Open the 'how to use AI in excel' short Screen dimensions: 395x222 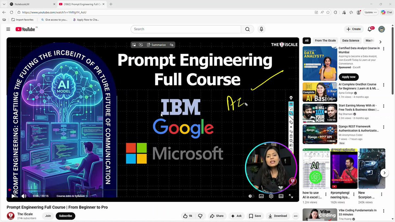coord(316,169)
